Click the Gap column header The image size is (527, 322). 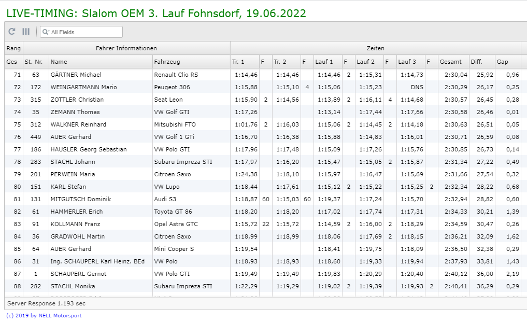507,62
